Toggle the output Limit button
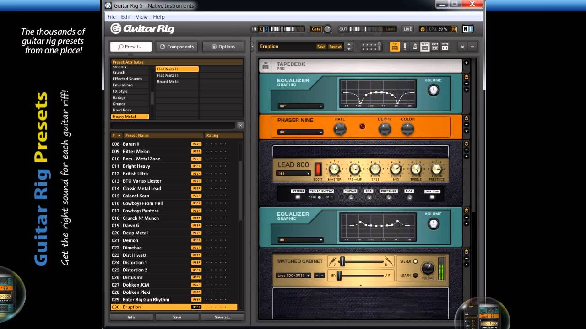 pos(391,29)
